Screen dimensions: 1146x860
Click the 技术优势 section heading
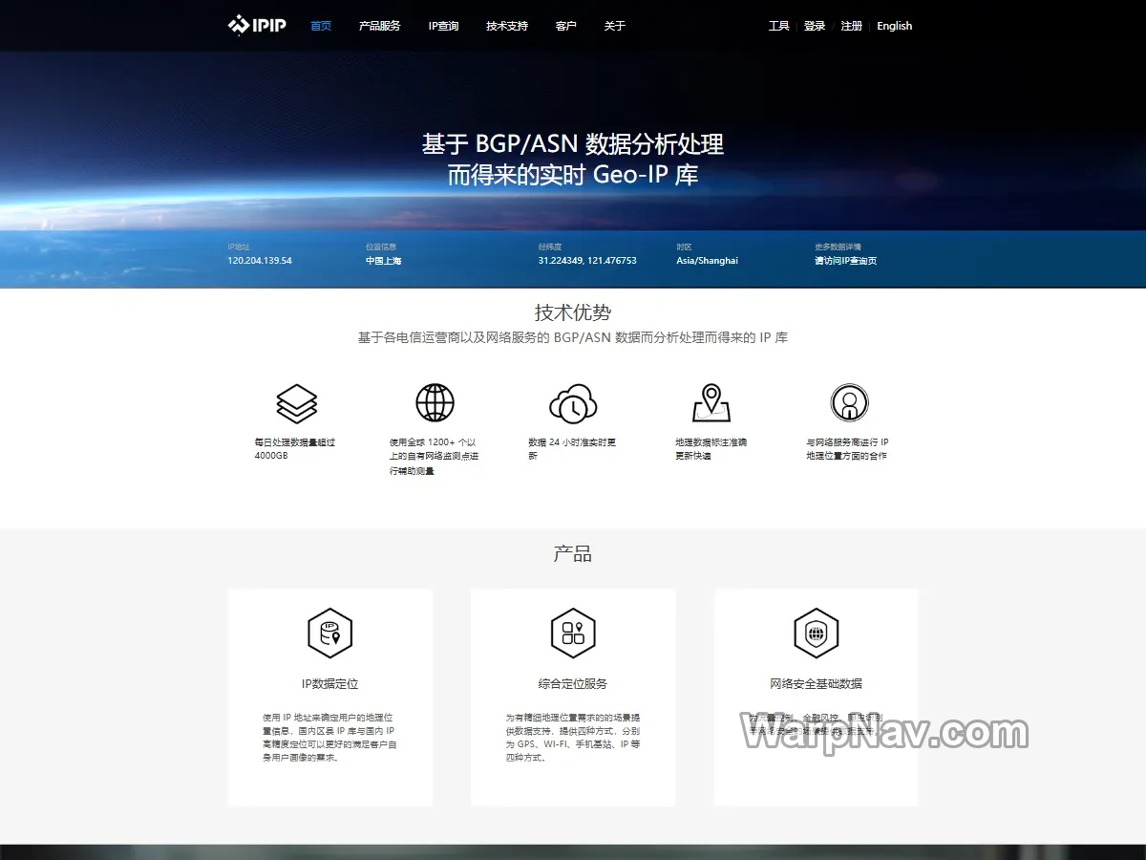point(573,312)
